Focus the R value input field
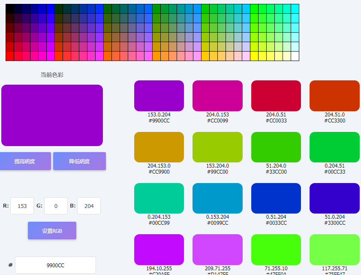This screenshot has width=361, height=275. coord(22,206)
